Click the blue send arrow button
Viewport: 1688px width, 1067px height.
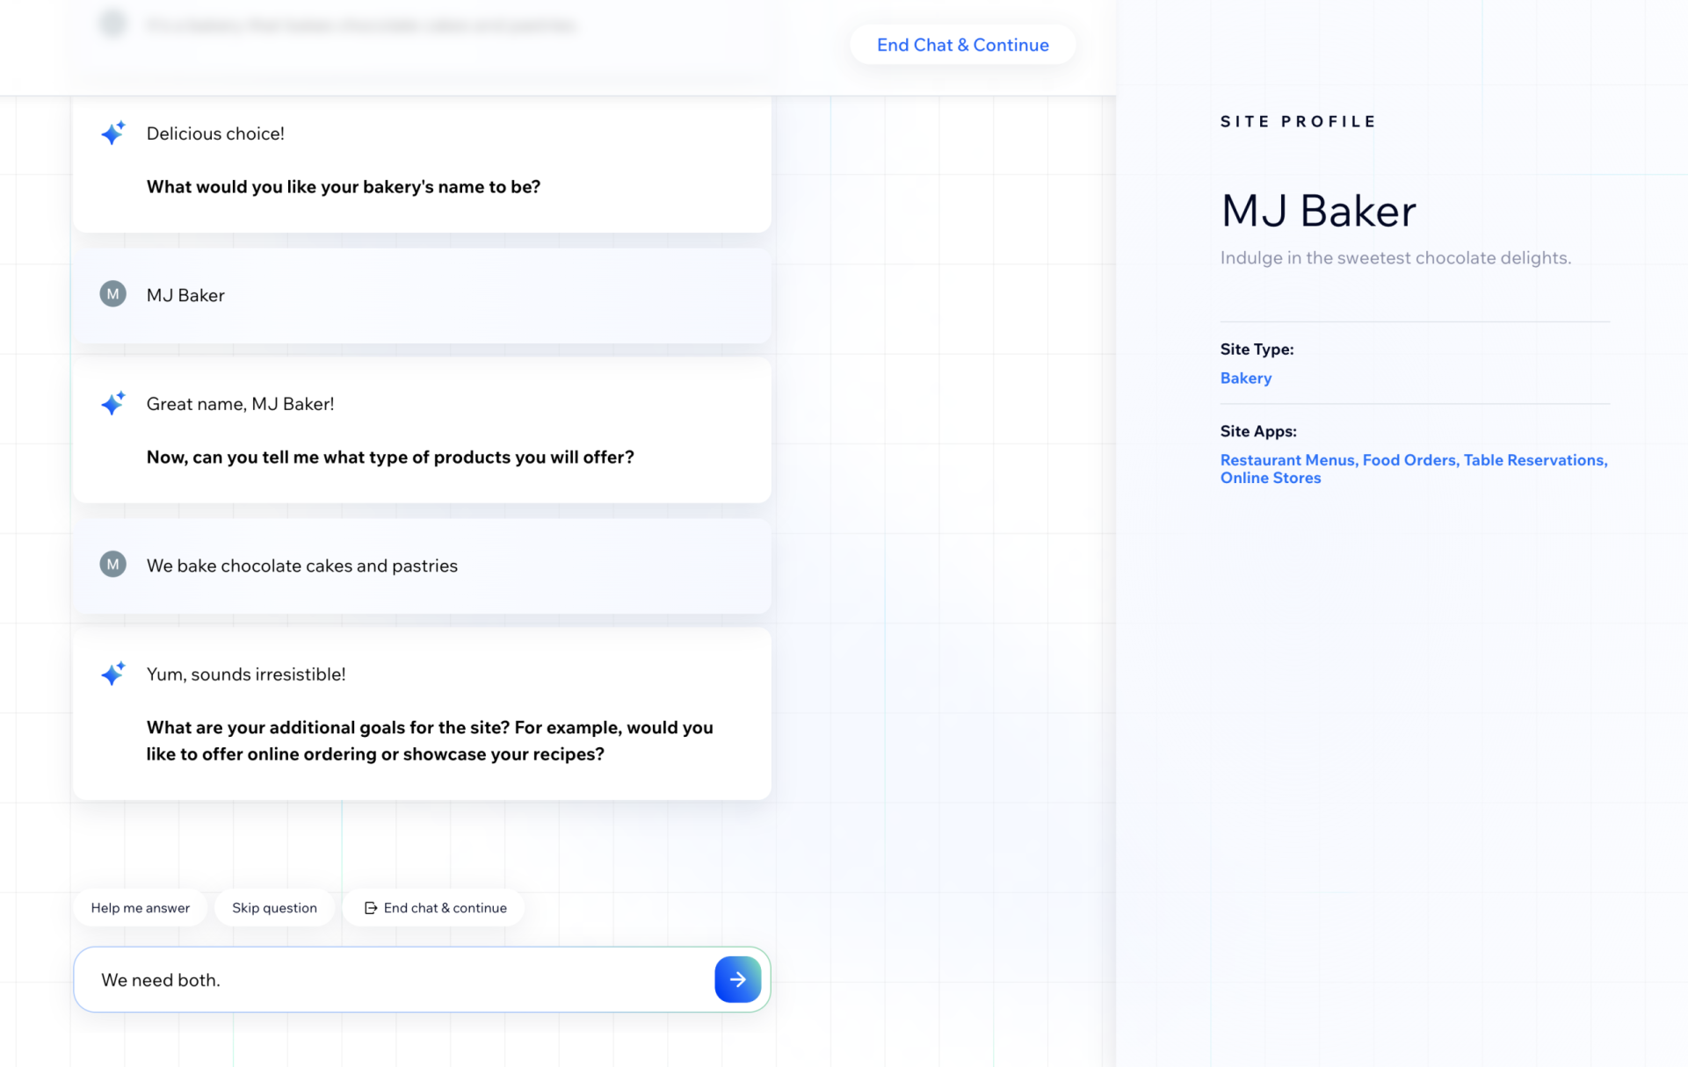coord(737,979)
